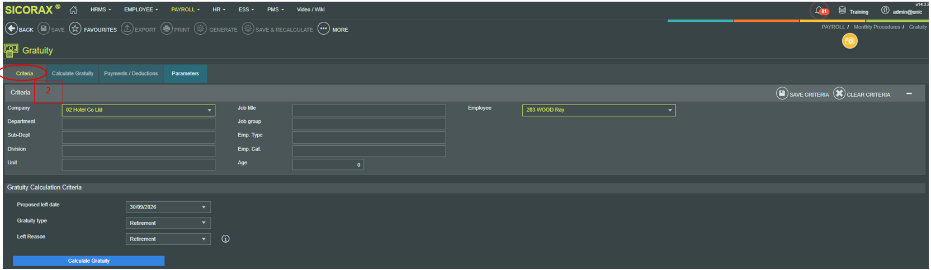Click the Department input field
931x270 pixels.
click(139, 124)
